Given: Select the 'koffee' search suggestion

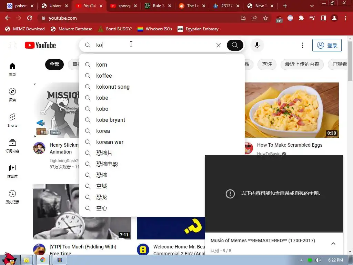Looking at the screenshot, I should click(162, 76).
